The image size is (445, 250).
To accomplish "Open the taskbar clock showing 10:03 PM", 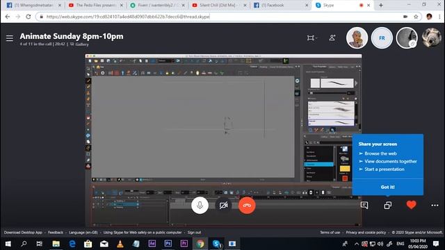I will pos(418,244).
